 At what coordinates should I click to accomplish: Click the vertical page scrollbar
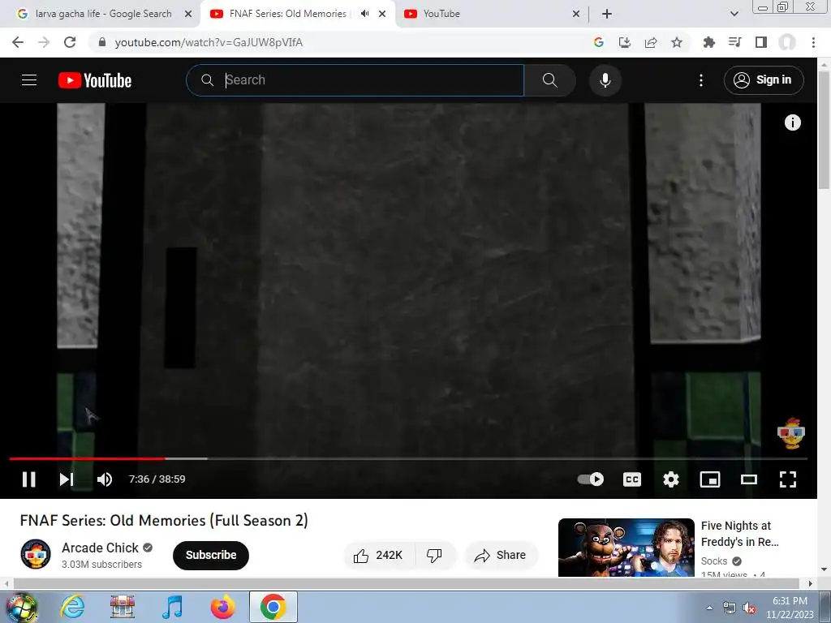824,130
